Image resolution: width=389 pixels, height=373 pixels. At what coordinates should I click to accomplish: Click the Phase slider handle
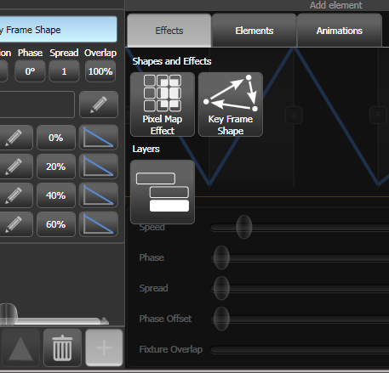pyautogui.click(x=221, y=257)
